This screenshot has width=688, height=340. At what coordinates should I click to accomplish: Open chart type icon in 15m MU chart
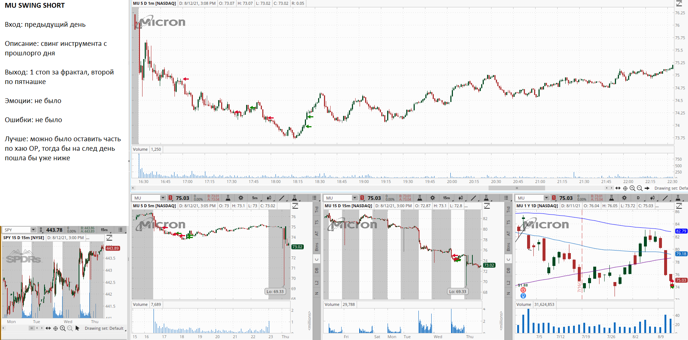(x=461, y=198)
